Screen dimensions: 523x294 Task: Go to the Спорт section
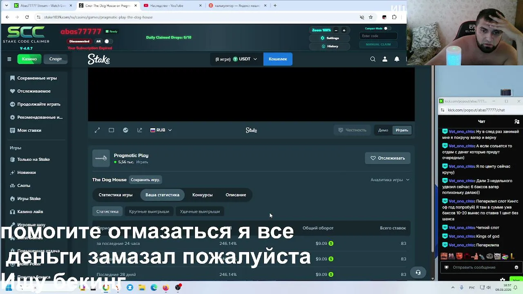point(56,59)
